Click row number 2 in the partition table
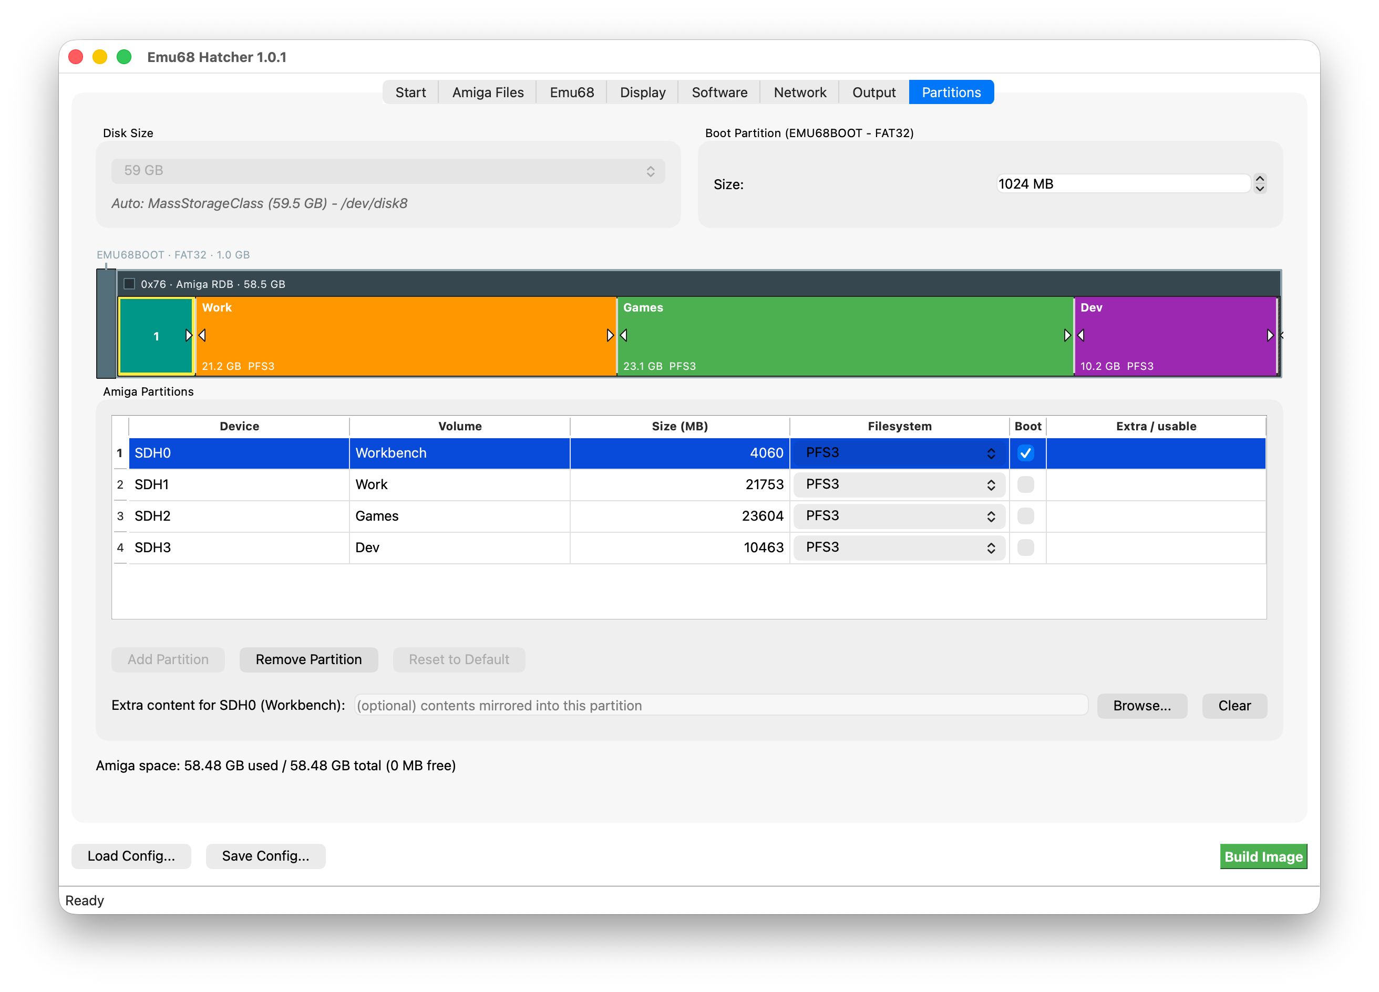Viewport: 1379px width, 992px height. [120, 484]
